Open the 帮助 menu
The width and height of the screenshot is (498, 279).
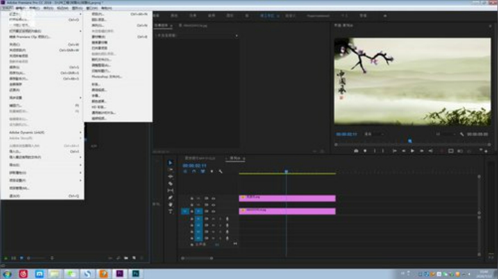[107, 8]
